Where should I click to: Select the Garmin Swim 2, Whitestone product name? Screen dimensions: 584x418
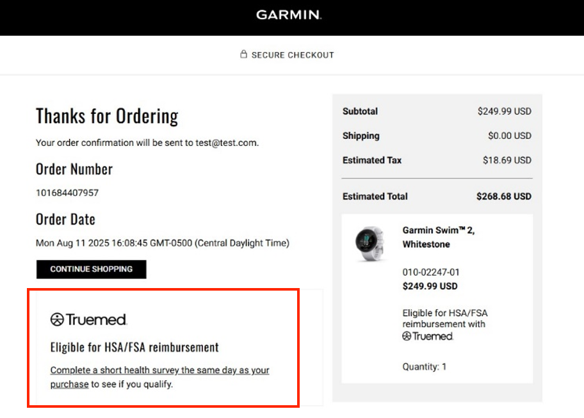(x=439, y=237)
